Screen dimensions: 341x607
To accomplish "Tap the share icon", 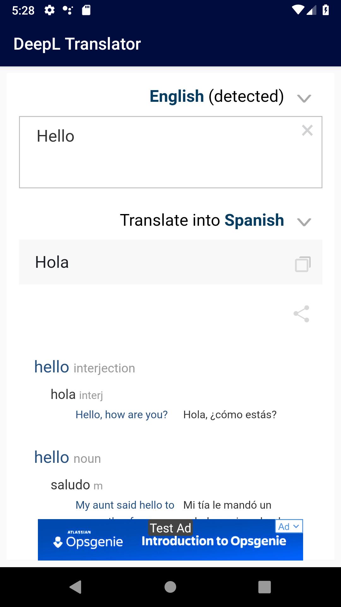I will pyautogui.click(x=302, y=314).
